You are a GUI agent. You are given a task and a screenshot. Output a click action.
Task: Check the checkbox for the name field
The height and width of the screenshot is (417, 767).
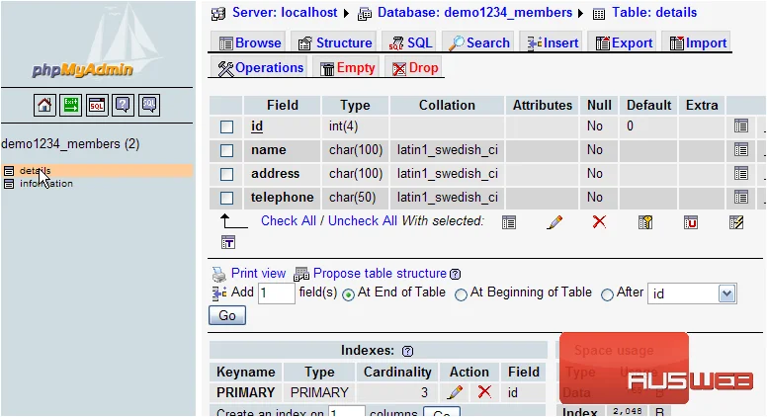tap(226, 150)
